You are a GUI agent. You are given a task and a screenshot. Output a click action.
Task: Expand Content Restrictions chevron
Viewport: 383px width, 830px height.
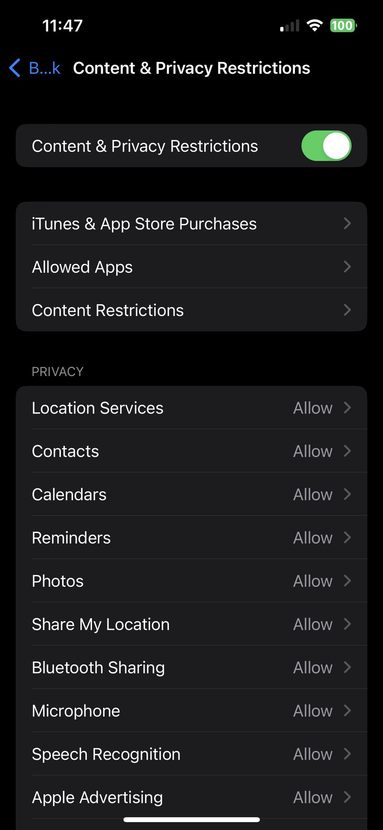347,310
